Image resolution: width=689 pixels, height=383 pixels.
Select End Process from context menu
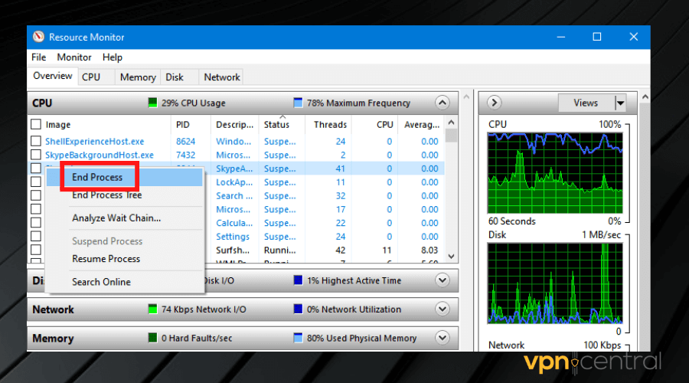(x=97, y=177)
